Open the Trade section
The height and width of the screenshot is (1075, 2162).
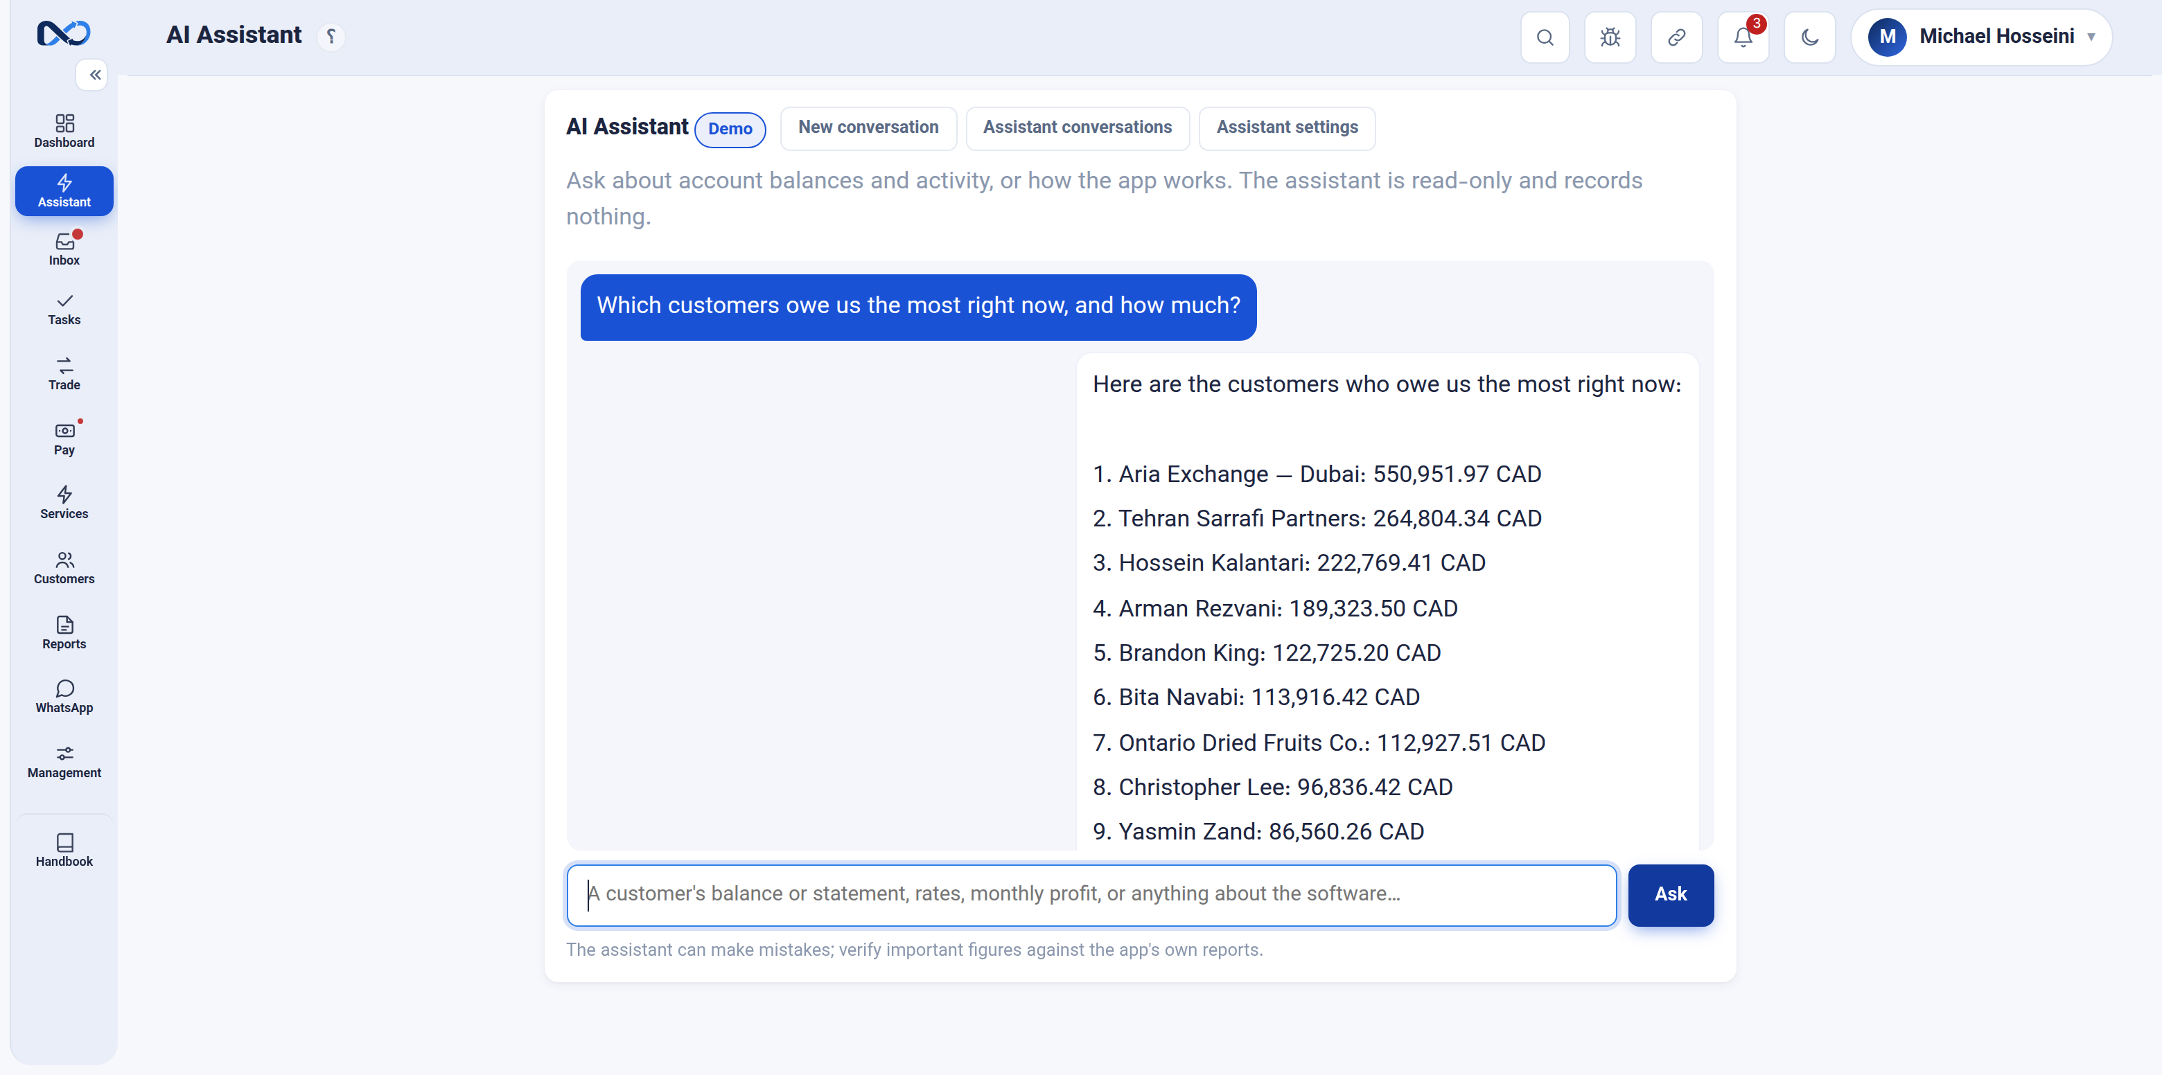coord(64,374)
